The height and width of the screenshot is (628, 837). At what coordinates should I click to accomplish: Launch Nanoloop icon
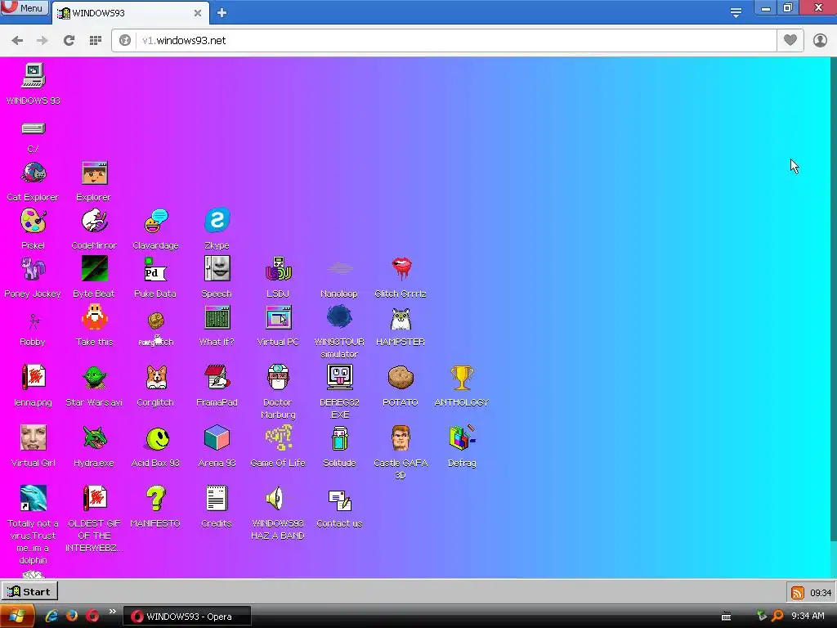point(339,269)
